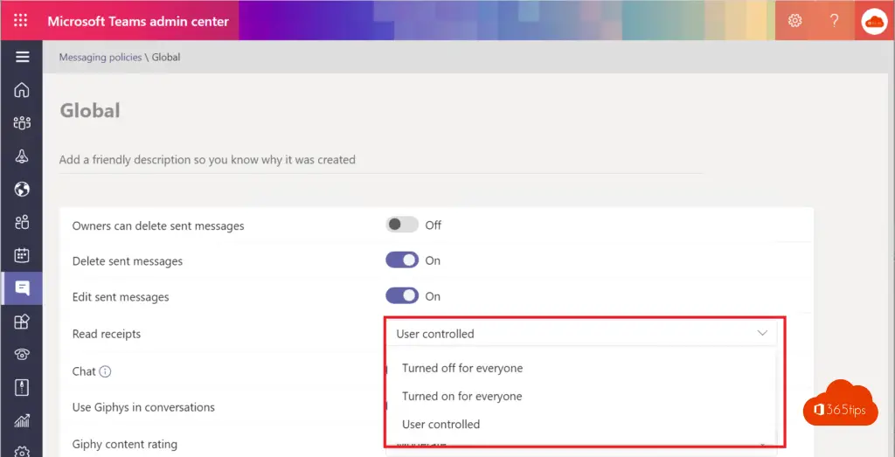Open the help question mark icon
Screen dimensions: 895x457
pyautogui.click(x=835, y=21)
